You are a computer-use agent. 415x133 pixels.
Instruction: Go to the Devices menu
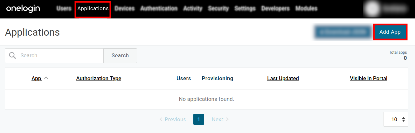[x=124, y=9]
